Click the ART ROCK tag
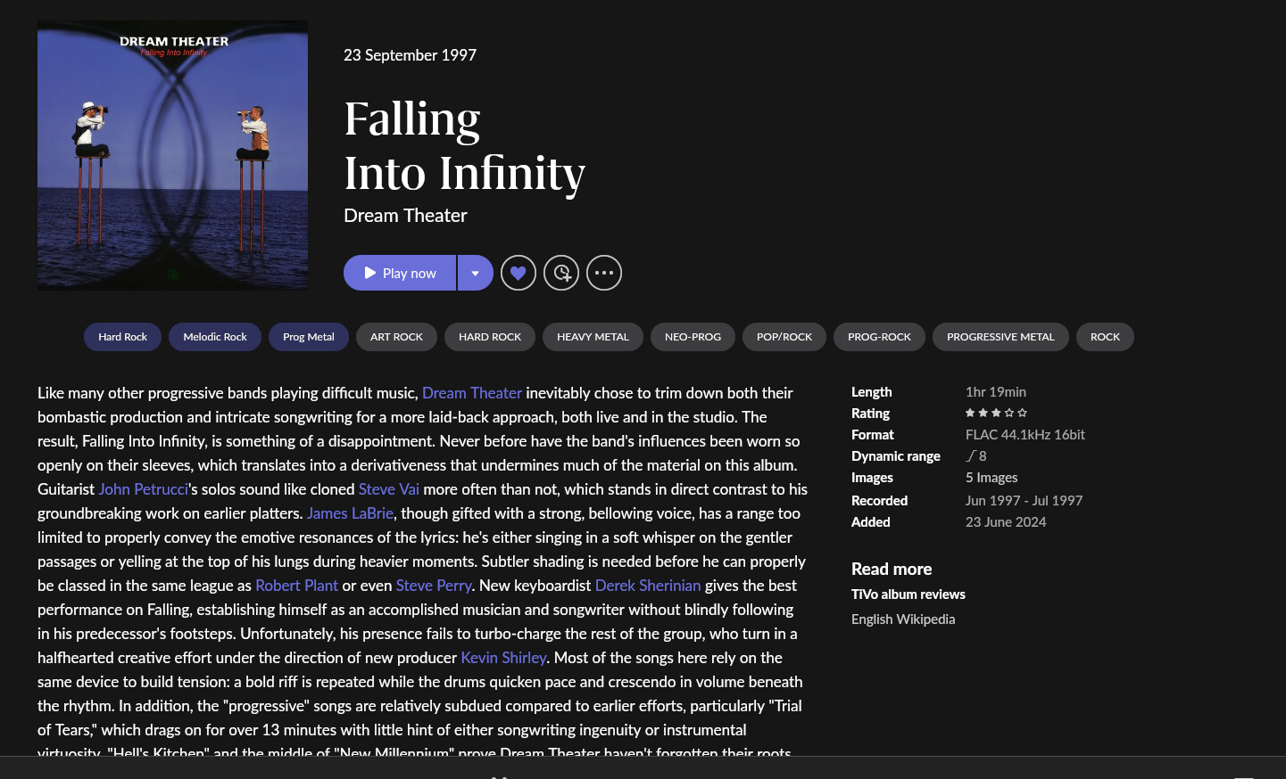This screenshot has height=779, width=1286. click(396, 337)
